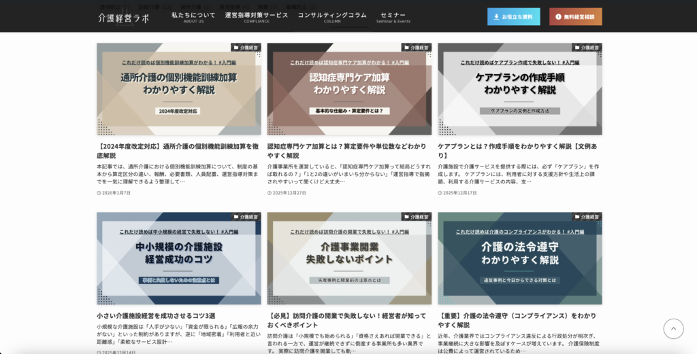Click the scroll-to-top arrow button
Viewport: 697px width, 354px height.
(x=672, y=329)
